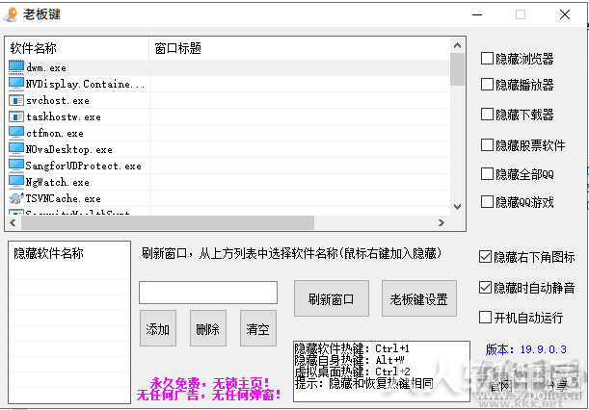The image size is (589, 410).
Task: Click the NOvaDesktop.exe icon
Action: [16, 149]
